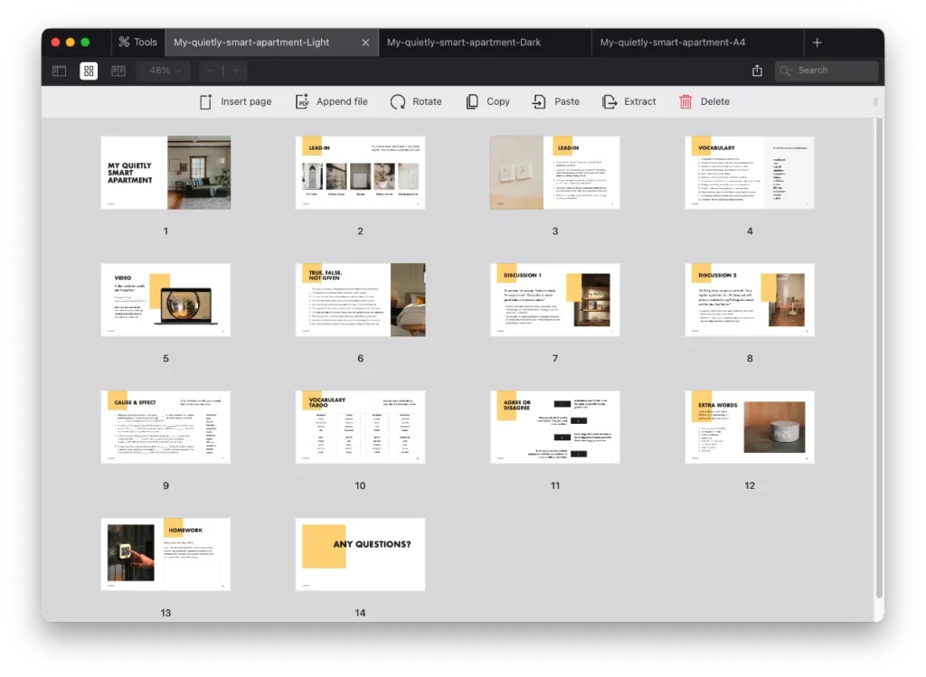Image resolution: width=926 pixels, height=677 pixels.
Task: Paste a page using the Paste icon
Action: click(x=555, y=101)
